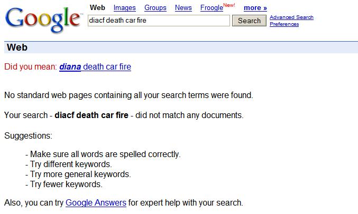Open the Groups search link
The width and height of the screenshot is (358, 214).
[x=155, y=8]
